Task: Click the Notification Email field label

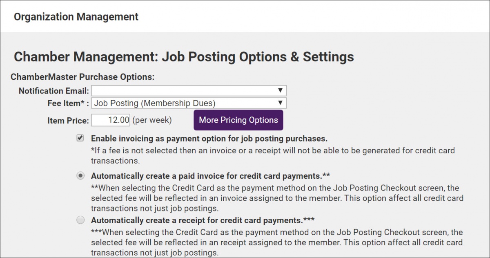Action: [53, 91]
